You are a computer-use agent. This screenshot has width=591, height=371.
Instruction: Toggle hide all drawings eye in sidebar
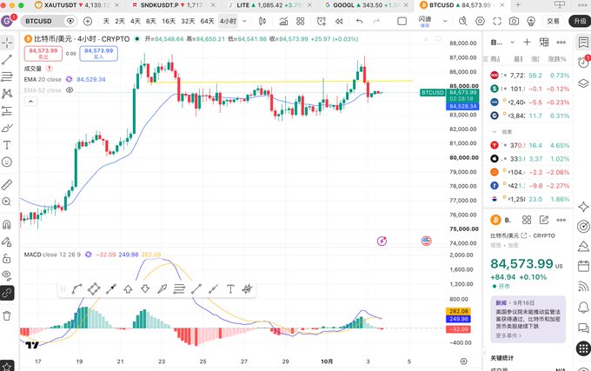7,275
